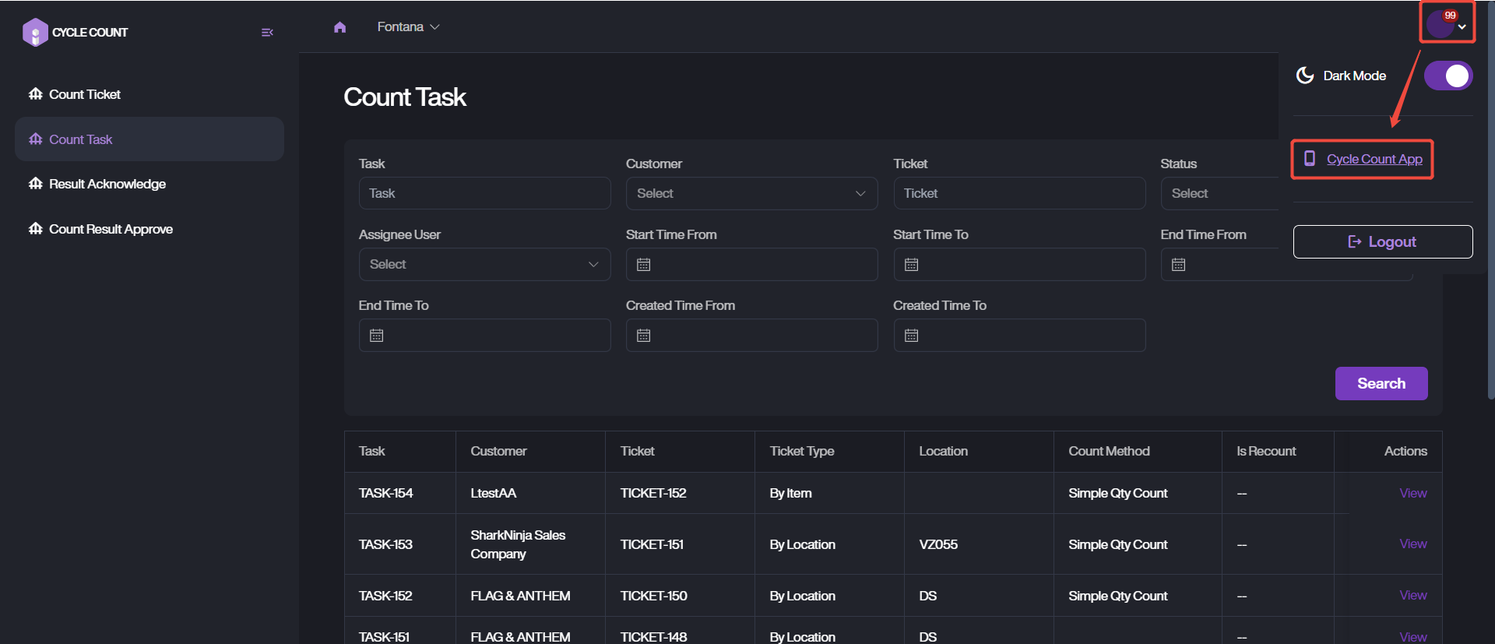1495x644 pixels.
Task: Toggle the Dark Mode switch
Action: (x=1448, y=76)
